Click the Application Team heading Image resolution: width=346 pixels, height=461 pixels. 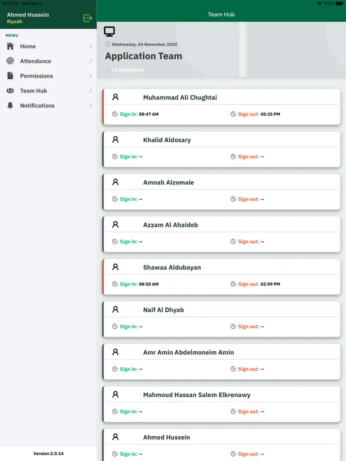click(144, 56)
